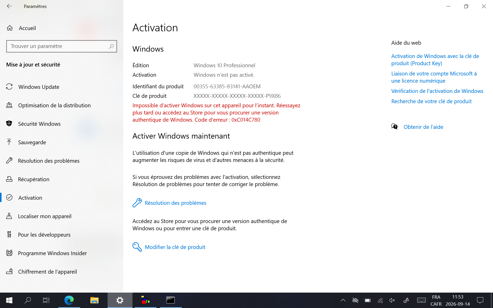Open the Action Center notifications icon
493x308 pixels.
tap(480, 300)
